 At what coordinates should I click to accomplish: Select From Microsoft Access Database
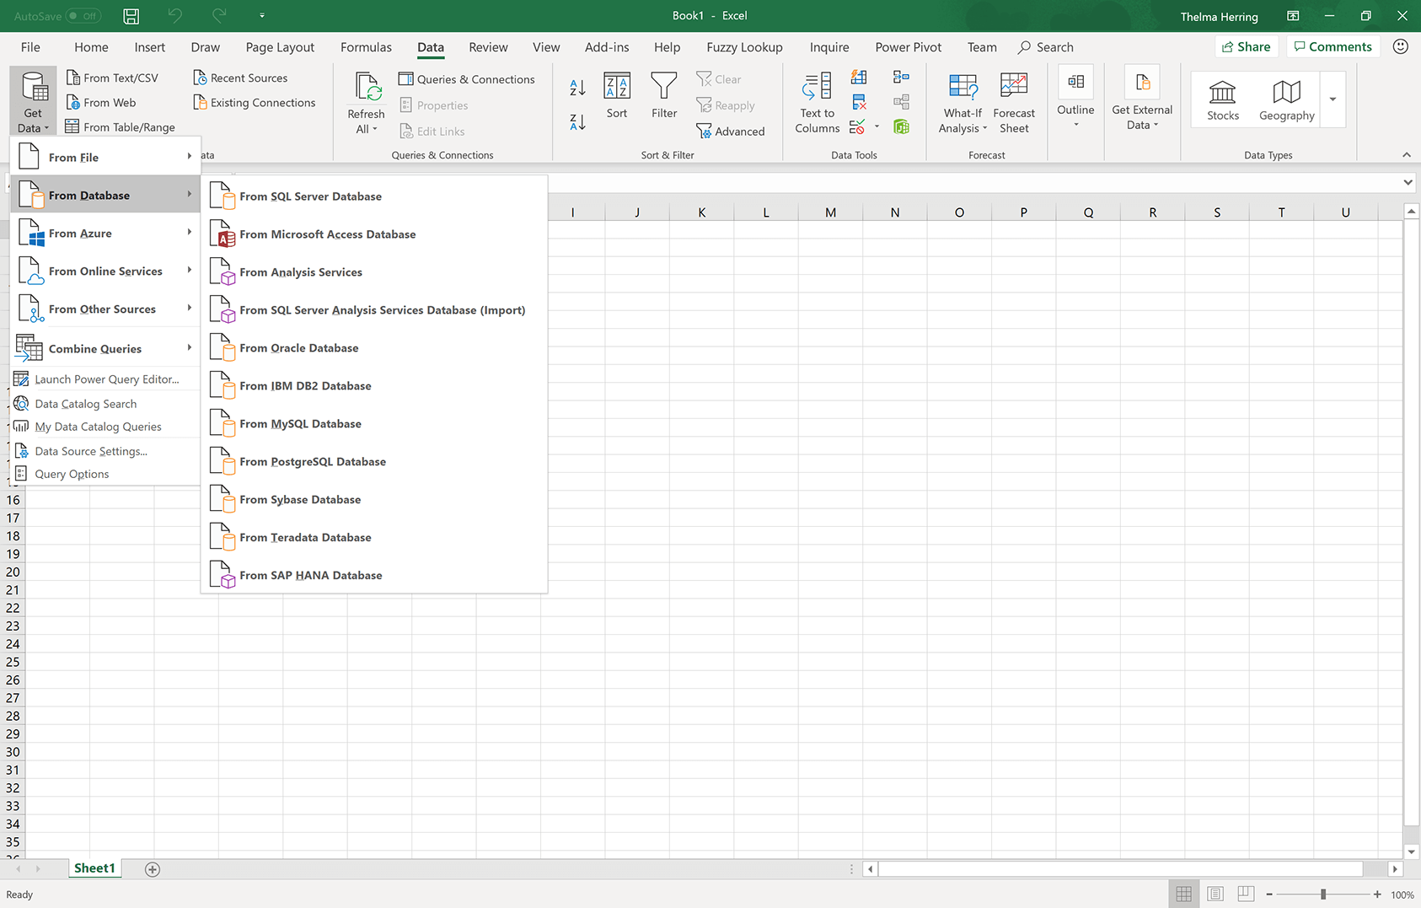[374, 234]
